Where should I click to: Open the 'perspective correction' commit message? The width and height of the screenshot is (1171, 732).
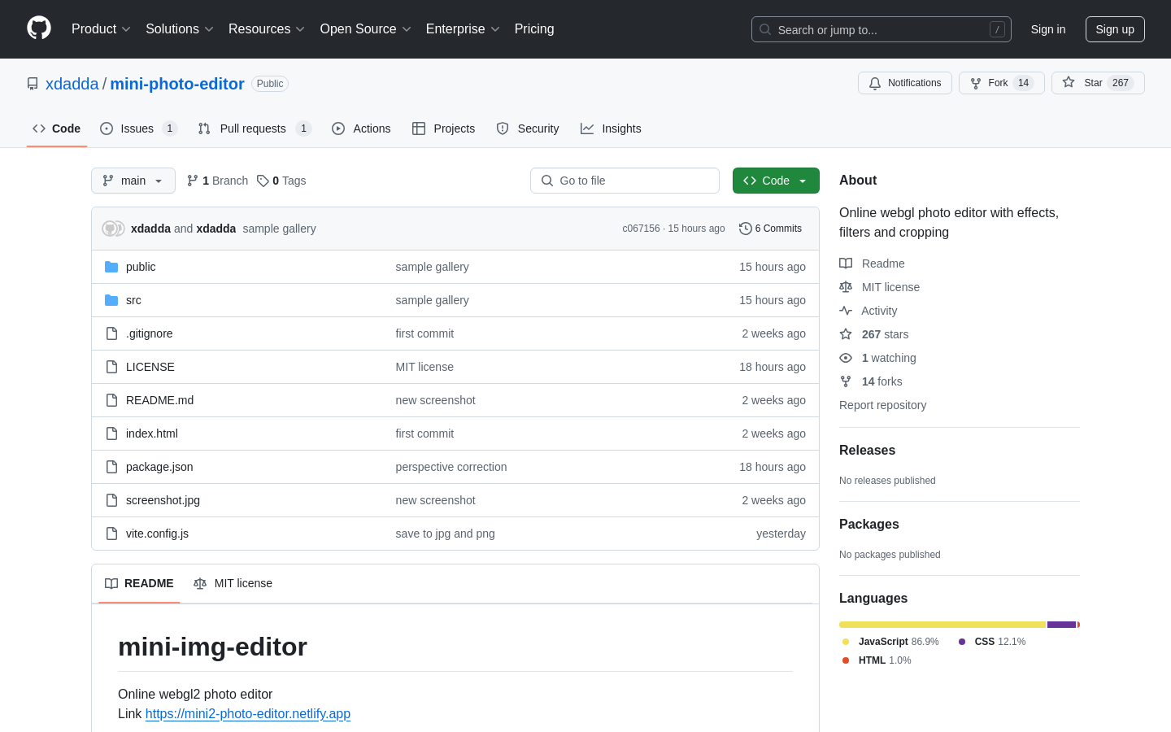coord(451,467)
